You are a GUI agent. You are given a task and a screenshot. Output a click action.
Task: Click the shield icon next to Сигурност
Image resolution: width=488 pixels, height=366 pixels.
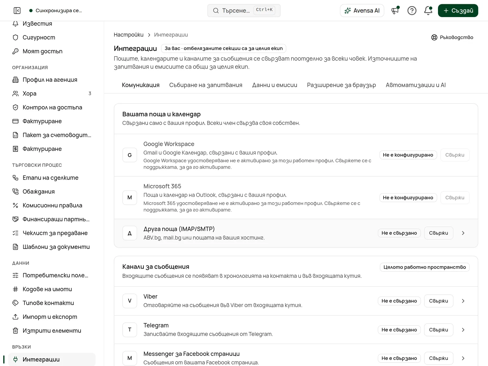(x=16, y=38)
